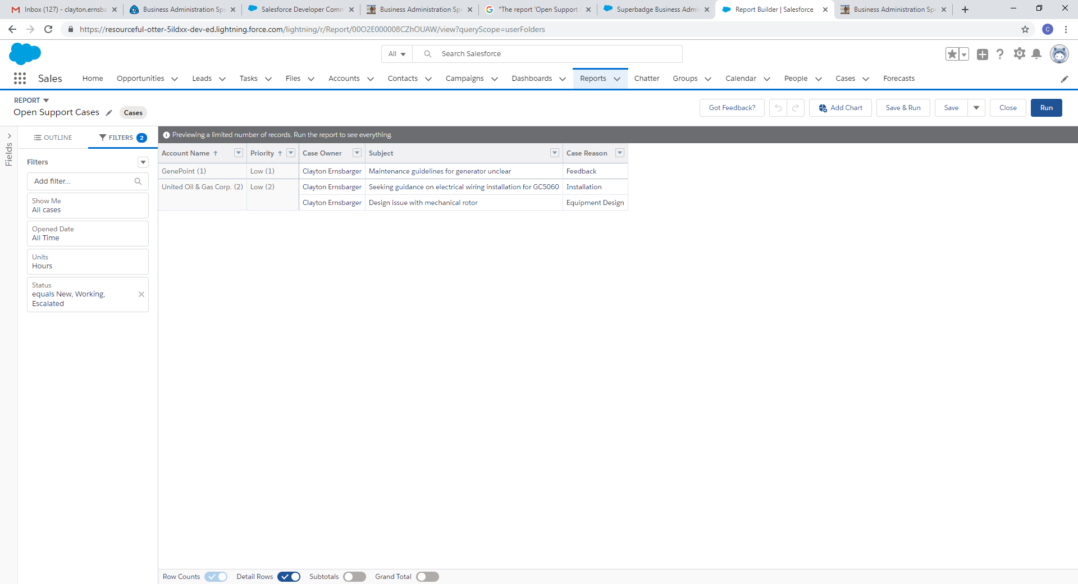Open the Help question mark icon
The width and height of the screenshot is (1078, 584).
[x=1000, y=54]
